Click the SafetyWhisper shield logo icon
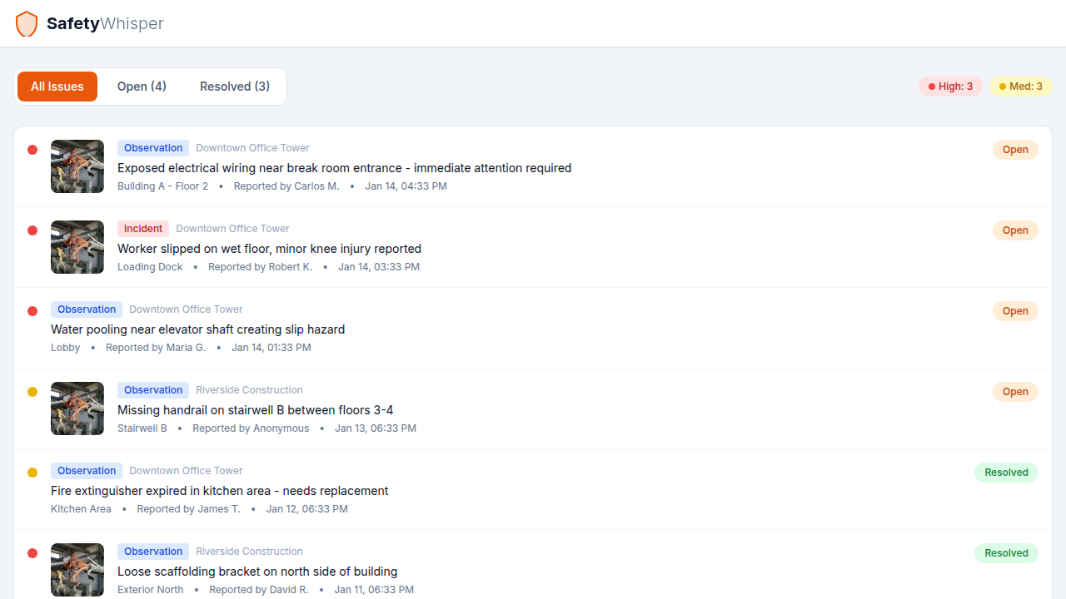The width and height of the screenshot is (1066, 599). pyautogui.click(x=27, y=23)
